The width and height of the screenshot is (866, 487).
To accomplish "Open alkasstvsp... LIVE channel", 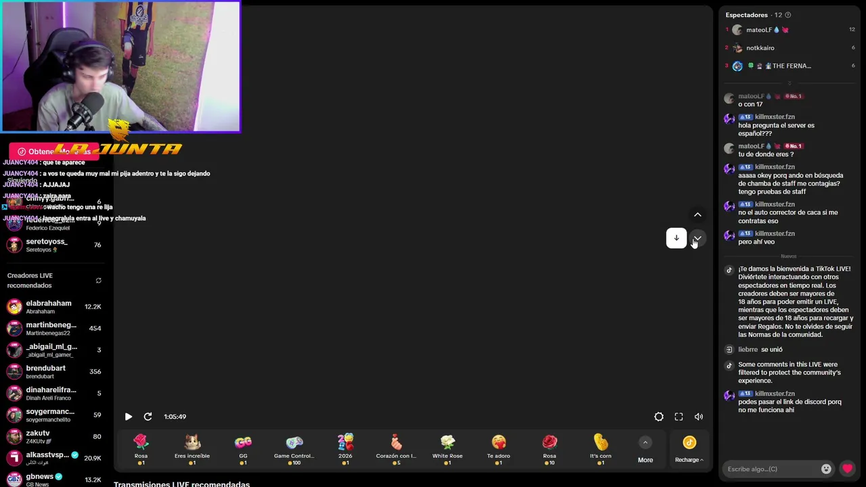I will click(x=54, y=459).
